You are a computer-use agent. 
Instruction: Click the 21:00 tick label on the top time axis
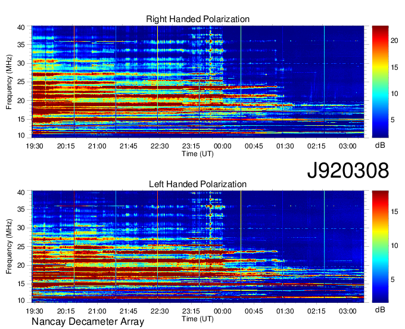pos(97,146)
